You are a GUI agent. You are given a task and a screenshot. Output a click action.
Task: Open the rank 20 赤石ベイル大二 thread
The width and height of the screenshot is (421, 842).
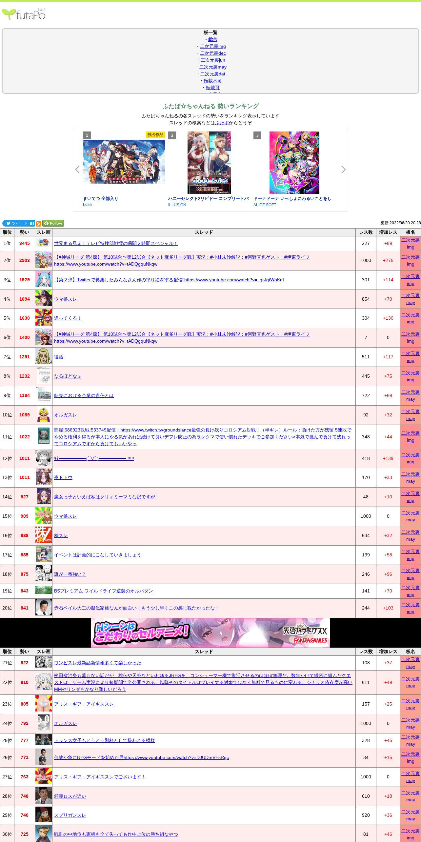tap(137, 608)
